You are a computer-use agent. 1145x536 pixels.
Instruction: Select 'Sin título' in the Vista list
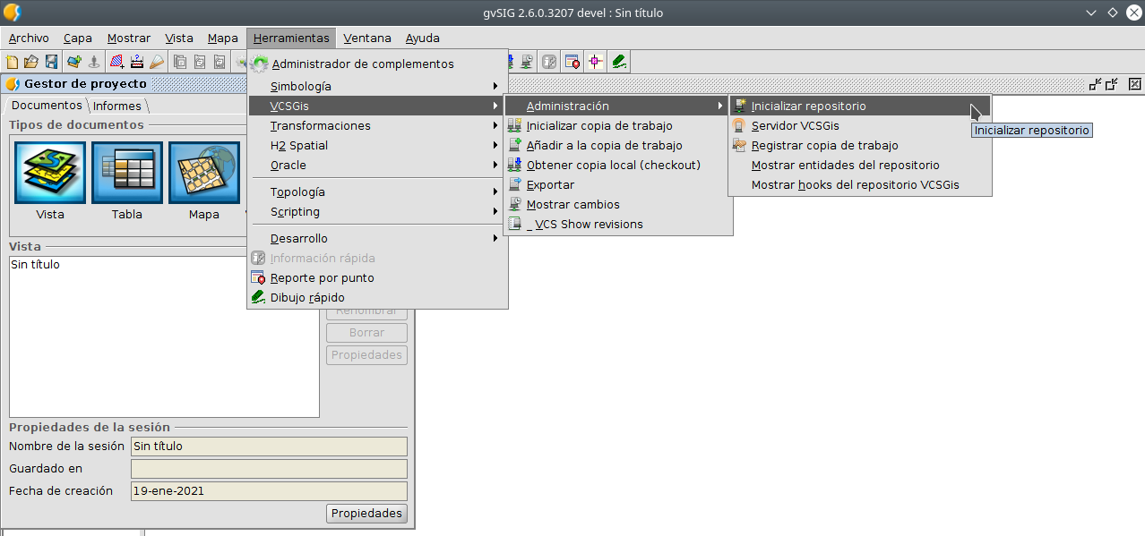35,265
